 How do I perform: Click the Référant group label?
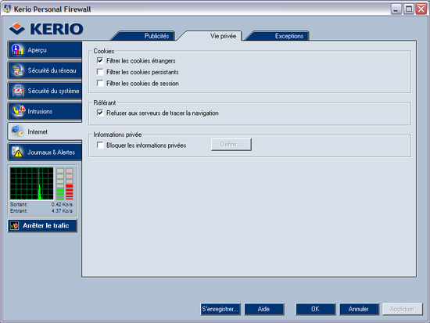(105, 102)
